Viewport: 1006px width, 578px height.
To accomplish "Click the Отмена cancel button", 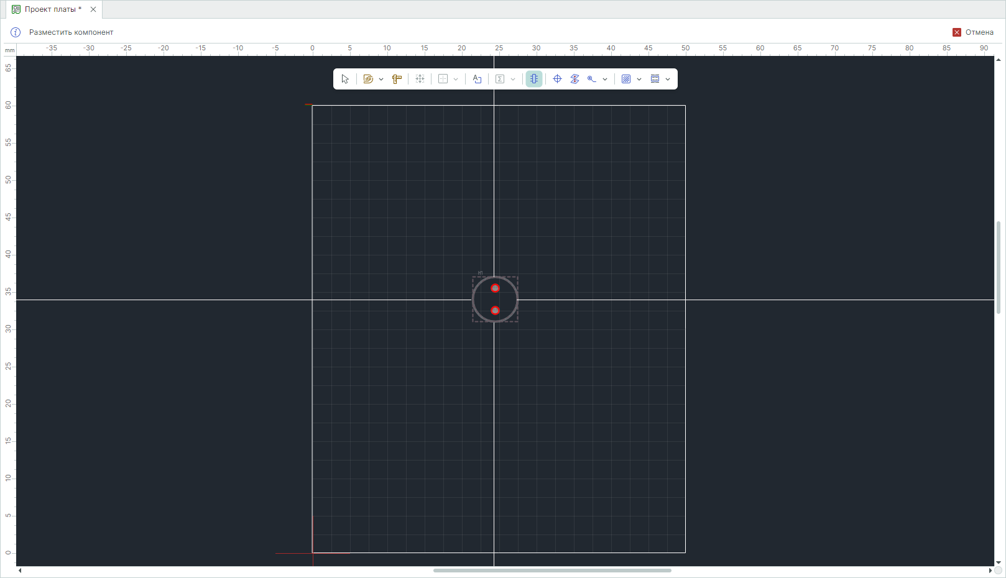I will (973, 32).
